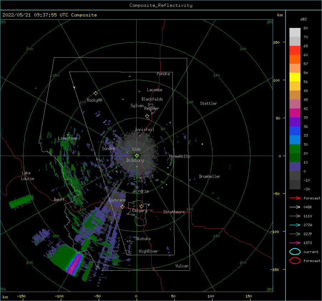Click the Sylvan label on the map
Image resolution: width=322 pixels, height=301 pixels.
137,106
